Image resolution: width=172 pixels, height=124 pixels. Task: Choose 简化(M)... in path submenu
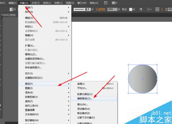[x=94, y=104]
